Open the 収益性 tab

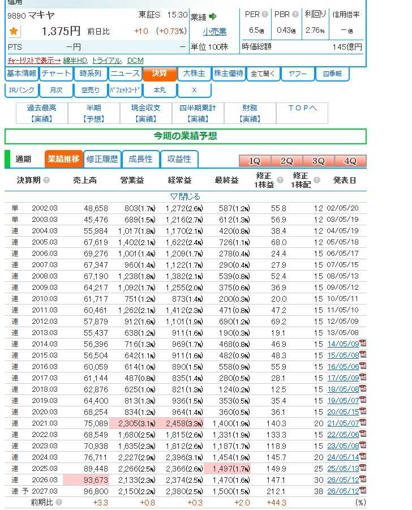pyautogui.click(x=179, y=159)
